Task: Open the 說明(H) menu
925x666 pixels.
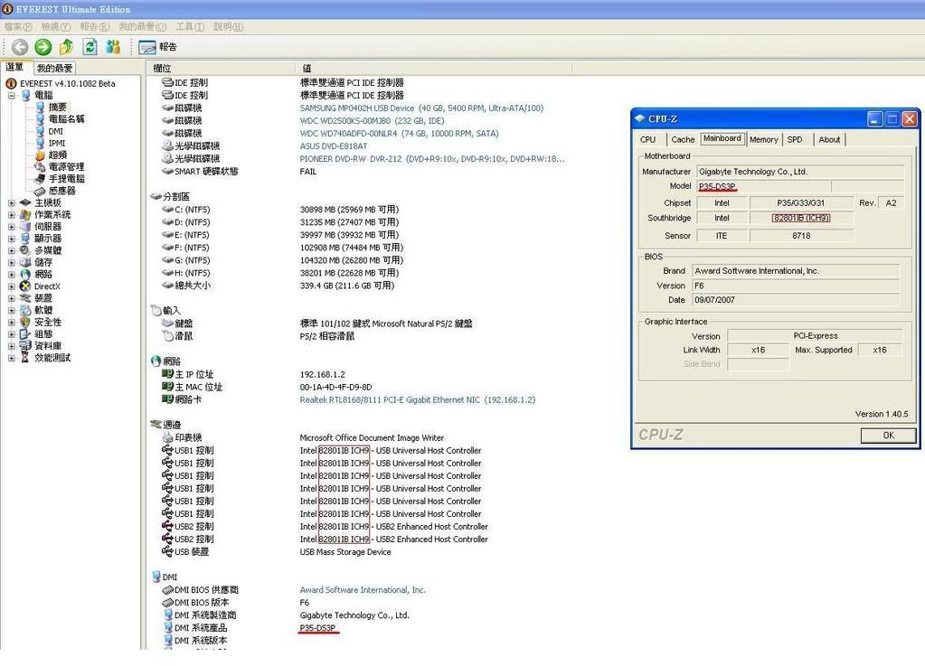Action: point(228,26)
